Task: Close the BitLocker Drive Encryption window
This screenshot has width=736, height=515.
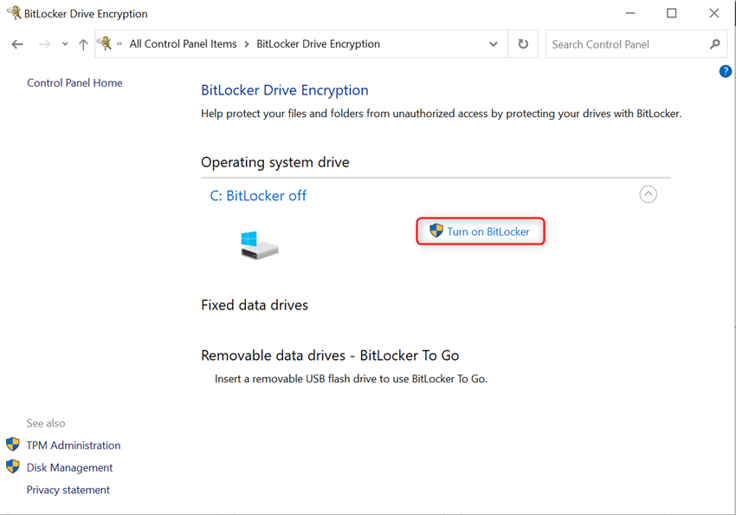Action: pos(713,13)
